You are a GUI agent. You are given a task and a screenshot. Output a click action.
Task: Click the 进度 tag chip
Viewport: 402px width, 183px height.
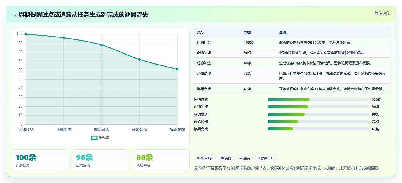point(245,158)
